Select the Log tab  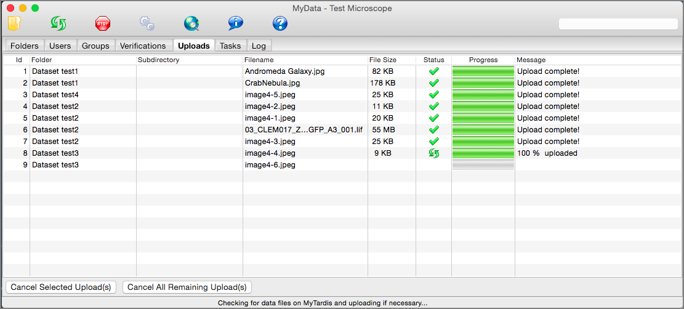[x=259, y=46]
